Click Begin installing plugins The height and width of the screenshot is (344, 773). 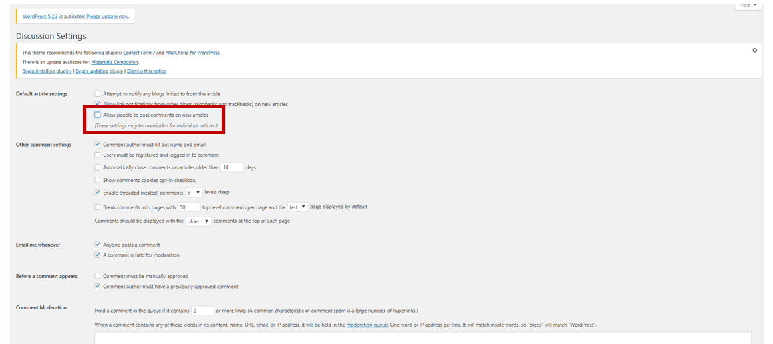click(47, 71)
